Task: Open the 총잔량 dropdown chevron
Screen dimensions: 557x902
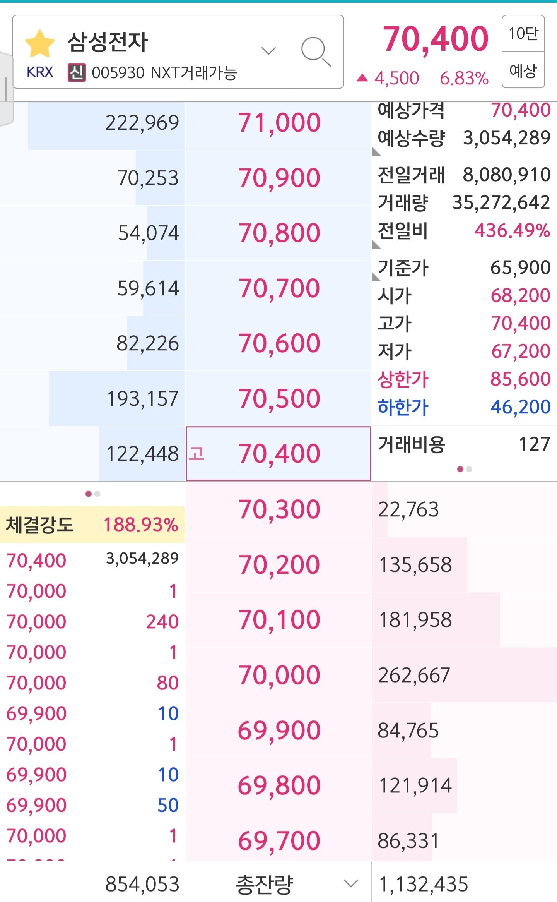Action: [351, 884]
